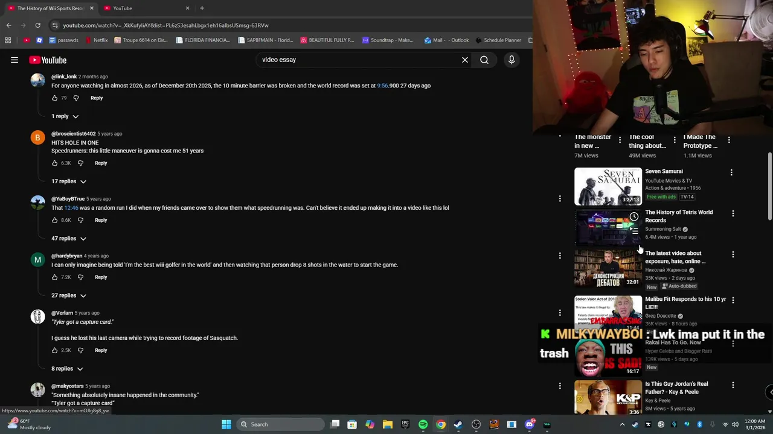Open the 'Mail - Outlook' bookmark
The image size is (773, 434).
pos(446,40)
